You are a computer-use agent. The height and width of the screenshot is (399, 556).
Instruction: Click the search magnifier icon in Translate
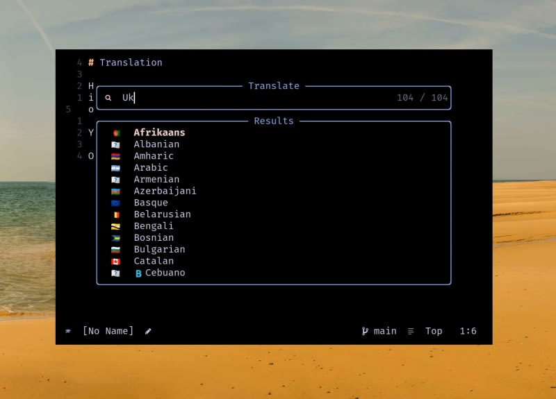(x=108, y=98)
